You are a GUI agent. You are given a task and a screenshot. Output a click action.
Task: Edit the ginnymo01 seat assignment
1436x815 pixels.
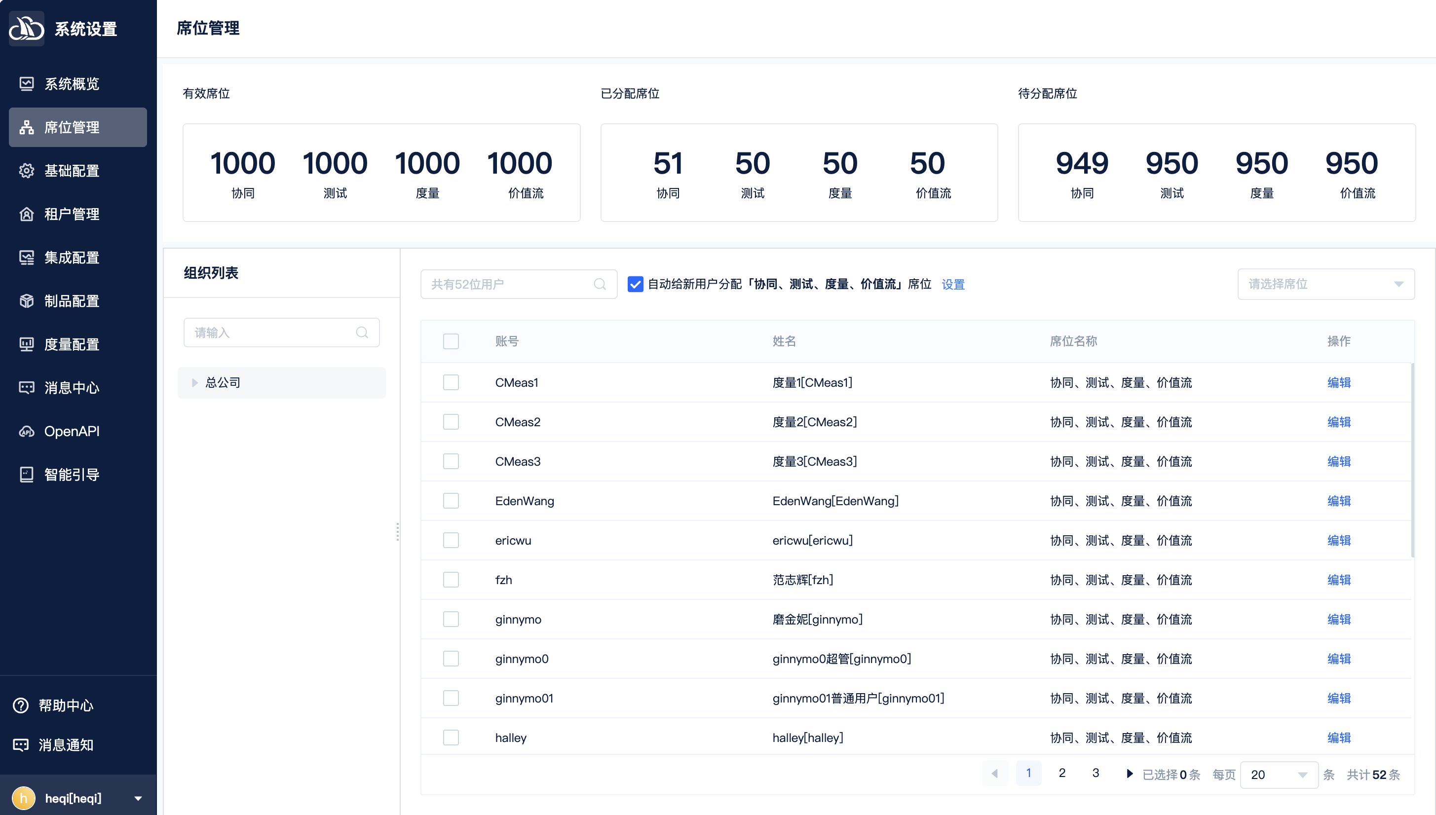pyautogui.click(x=1339, y=699)
